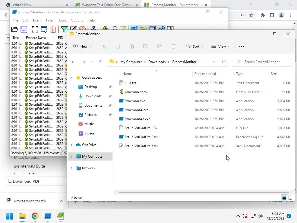Open the View dropdown in File Explorer
Viewport: 297px width, 223px height.
(x=220, y=46)
